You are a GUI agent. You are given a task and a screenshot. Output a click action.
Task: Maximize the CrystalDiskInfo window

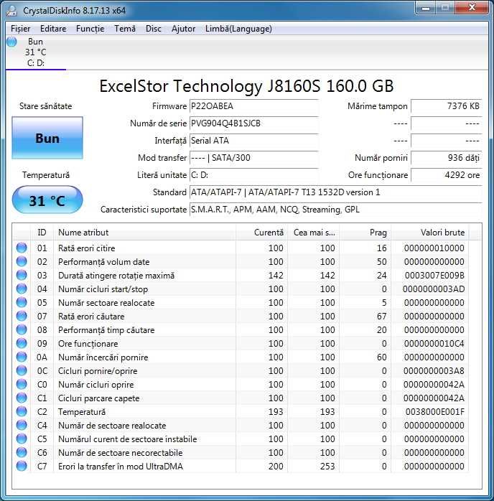444,8
